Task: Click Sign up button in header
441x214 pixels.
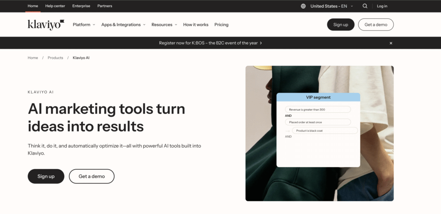Action: pyautogui.click(x=340, y=25)
